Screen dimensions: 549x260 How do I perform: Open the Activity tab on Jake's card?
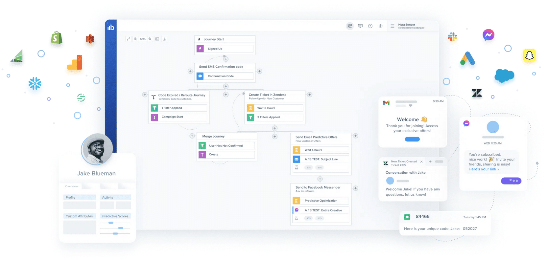pos(115,197)
